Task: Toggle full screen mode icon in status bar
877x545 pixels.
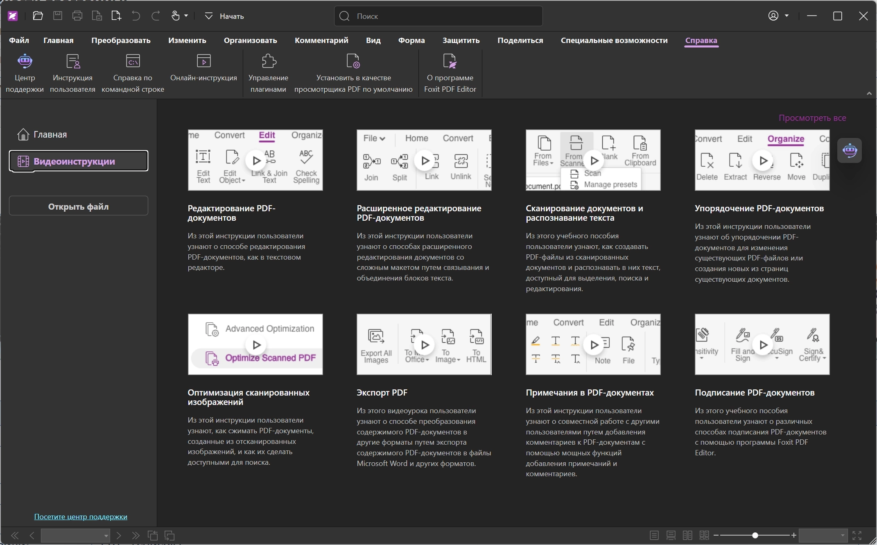Action: pyautogui.click(x=857, y=535)
